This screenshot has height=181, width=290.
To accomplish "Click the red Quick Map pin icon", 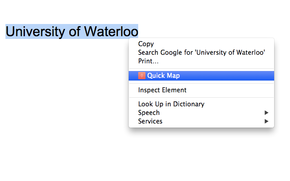I will pos(141,76).
